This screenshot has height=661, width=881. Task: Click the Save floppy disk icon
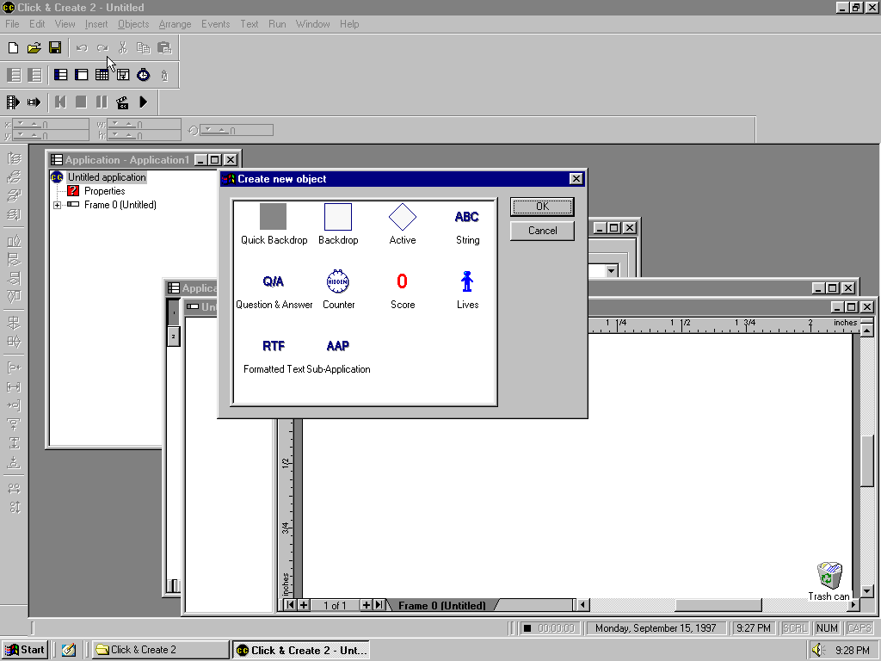pos(55,48)
